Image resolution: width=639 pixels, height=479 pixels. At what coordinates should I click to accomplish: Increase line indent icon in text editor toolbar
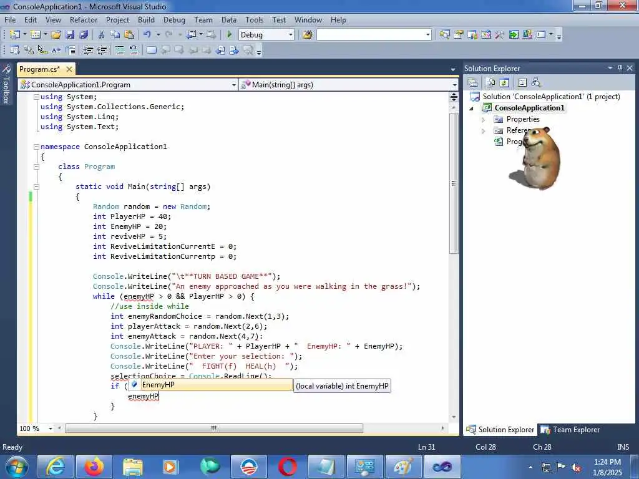coord(102,50)
